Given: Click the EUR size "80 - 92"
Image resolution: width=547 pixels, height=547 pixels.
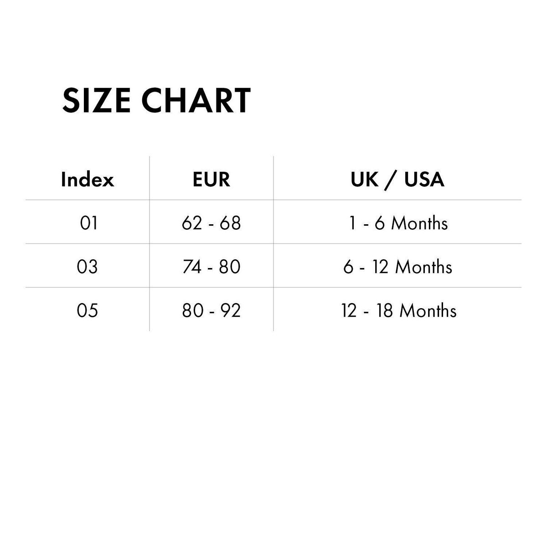Looking at the screenshot, I should point(211,311).
